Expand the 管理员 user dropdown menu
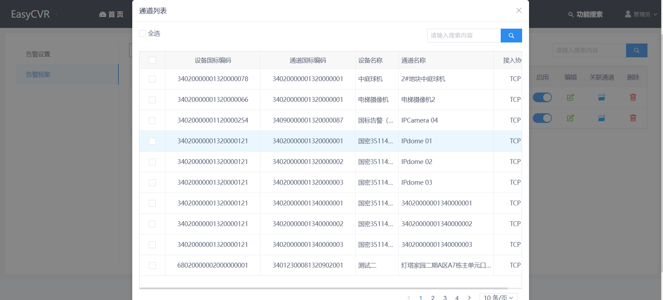This screenshot has height=300, width=663. point(642,14)
